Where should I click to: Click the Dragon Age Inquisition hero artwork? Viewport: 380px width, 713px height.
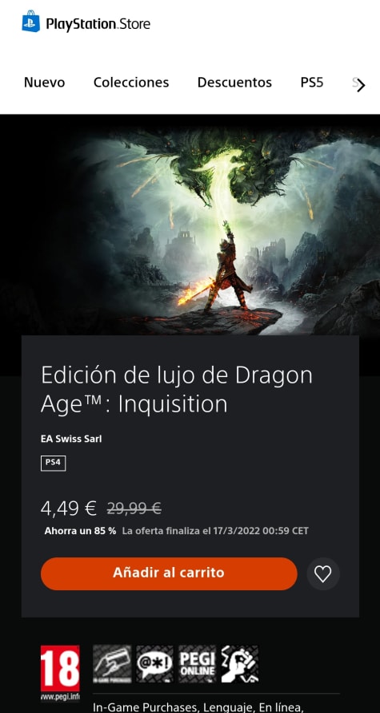tap(190, 225)
